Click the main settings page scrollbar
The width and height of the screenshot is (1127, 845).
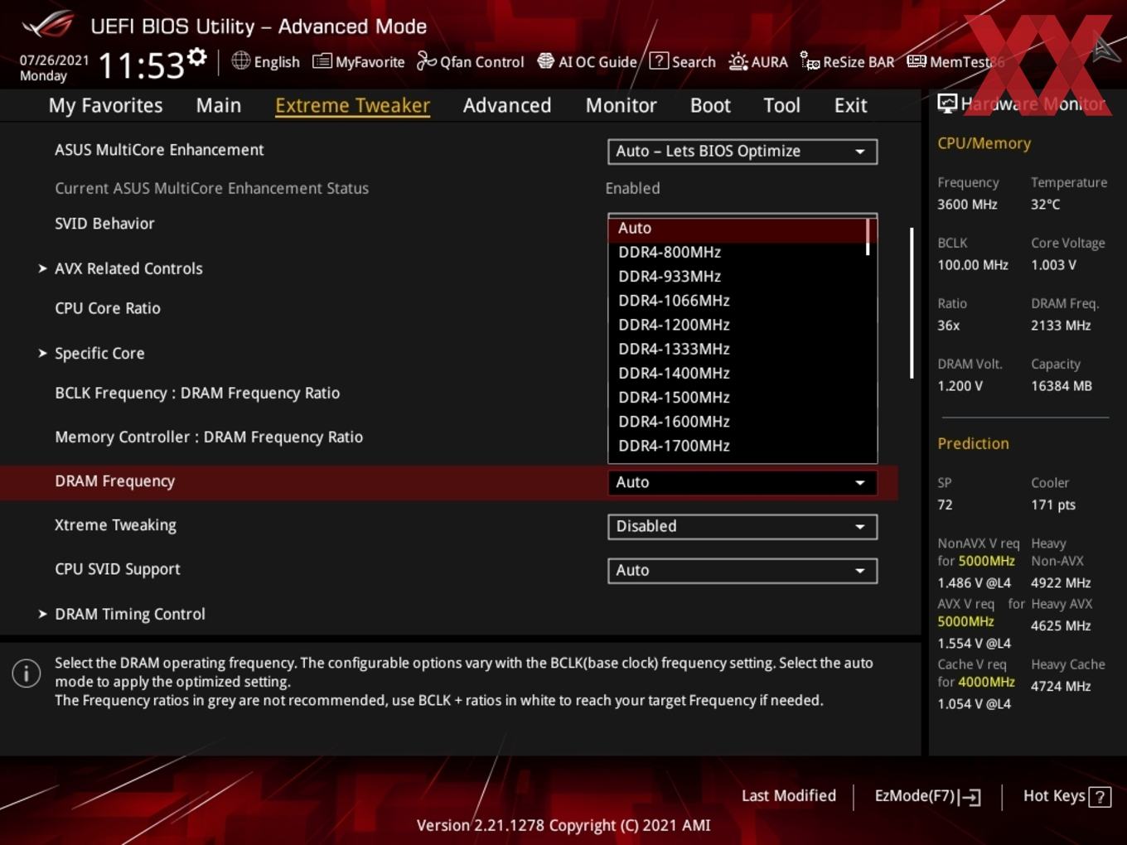[912, 303]
